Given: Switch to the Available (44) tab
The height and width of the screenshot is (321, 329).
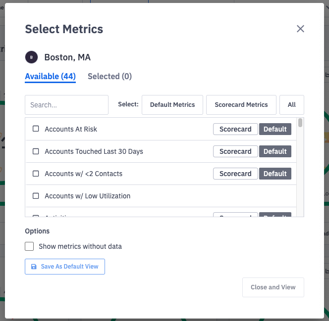Looking at the screenshot, I should [x=50, y=76].
